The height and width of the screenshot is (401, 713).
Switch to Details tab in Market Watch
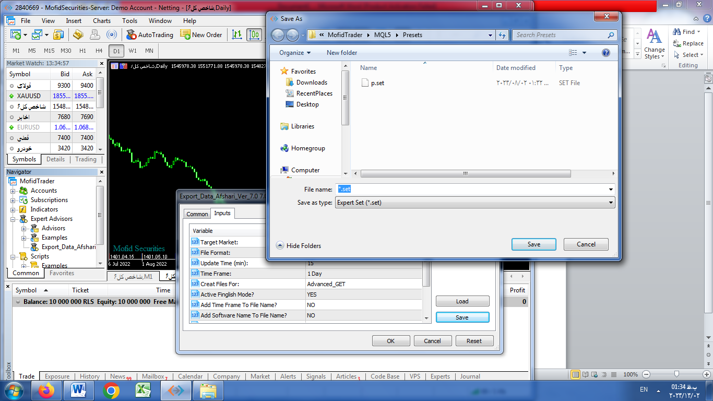[56, 159]
